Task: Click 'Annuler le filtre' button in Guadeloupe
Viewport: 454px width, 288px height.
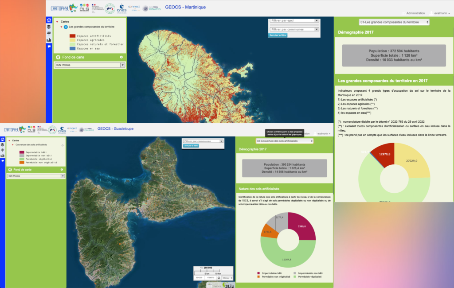Action: point(191,146)
